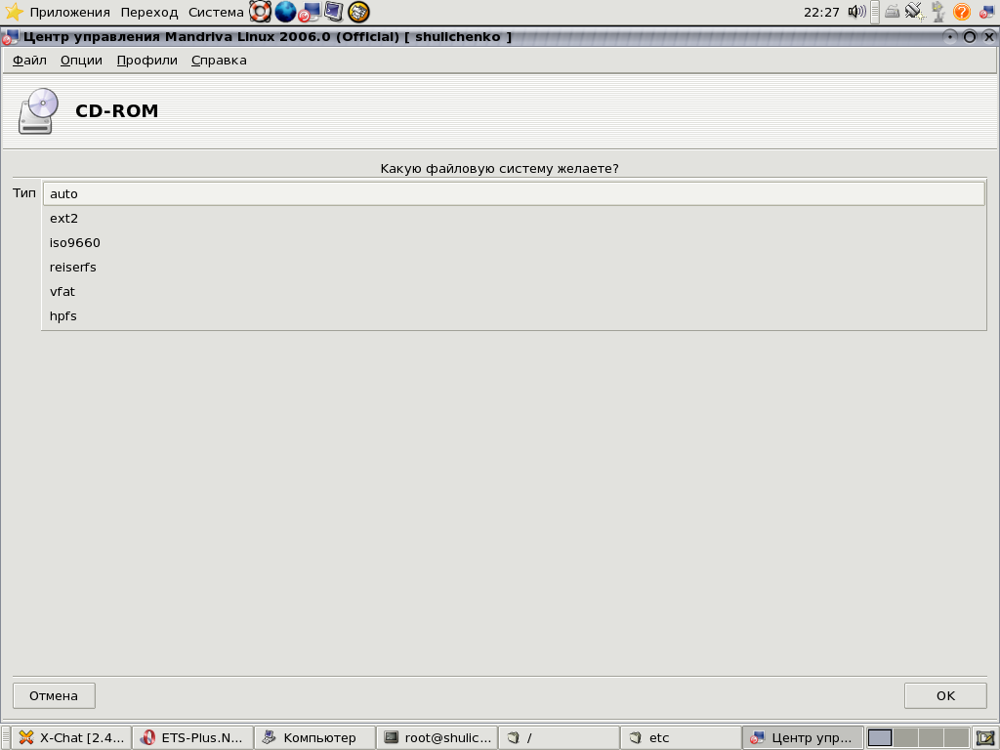
Task: Open the Опции menu
Action: (x=81, y=60)
